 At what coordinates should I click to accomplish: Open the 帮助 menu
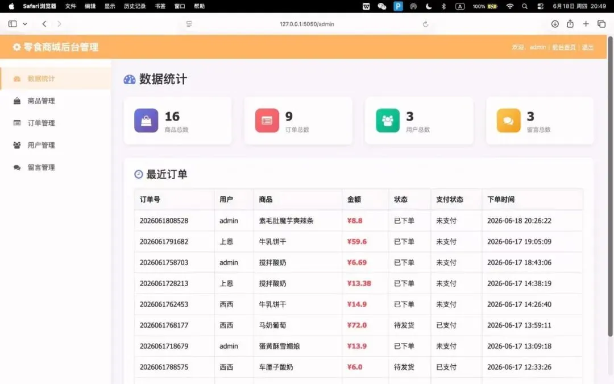pyautogui.click(x=199, y=6)
